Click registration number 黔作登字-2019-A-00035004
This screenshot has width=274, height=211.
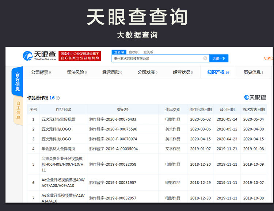(x=113, y=149)
